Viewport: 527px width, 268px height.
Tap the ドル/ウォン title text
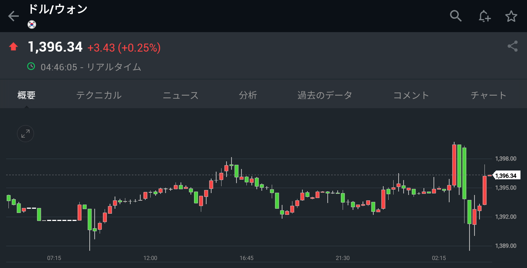58,9
